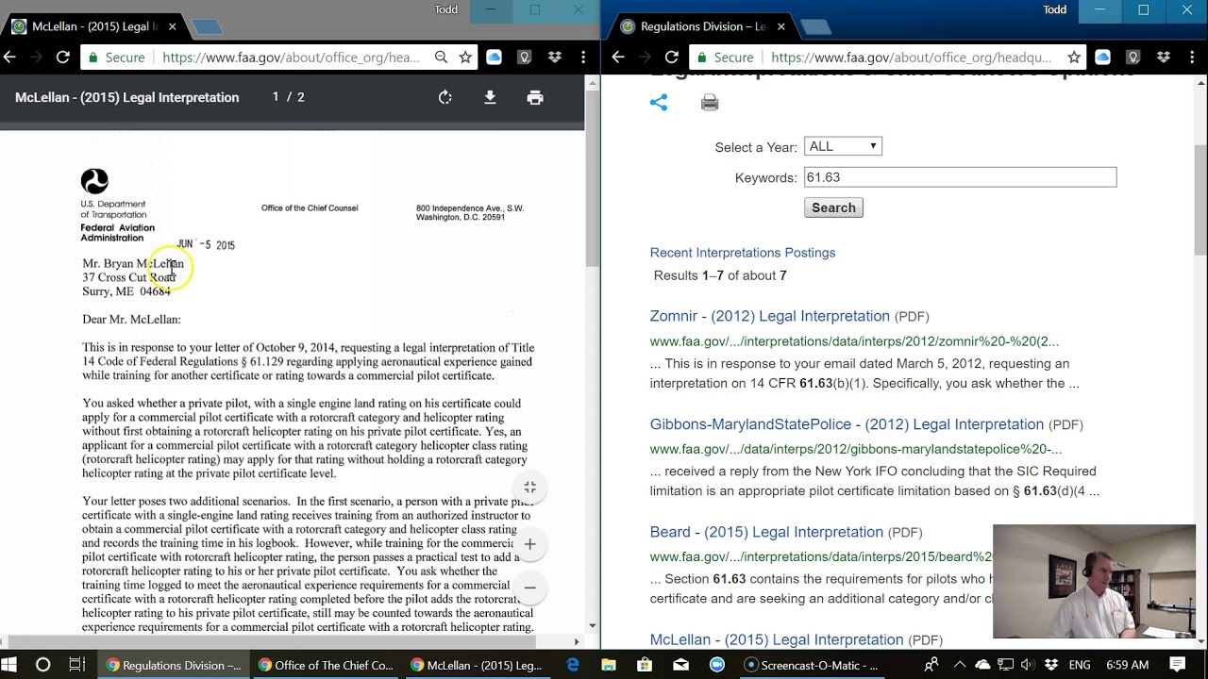The image size is (1208, 679).
Task: Switch to McLellan taskbar window
Action: pos(478,665)
